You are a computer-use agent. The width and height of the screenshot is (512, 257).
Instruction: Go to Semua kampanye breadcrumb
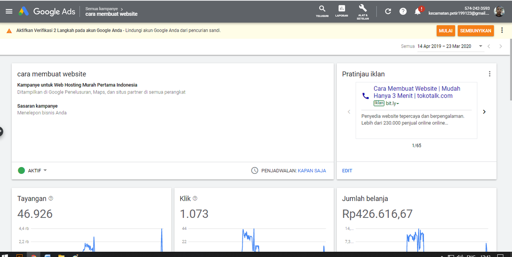coord(102,8)
